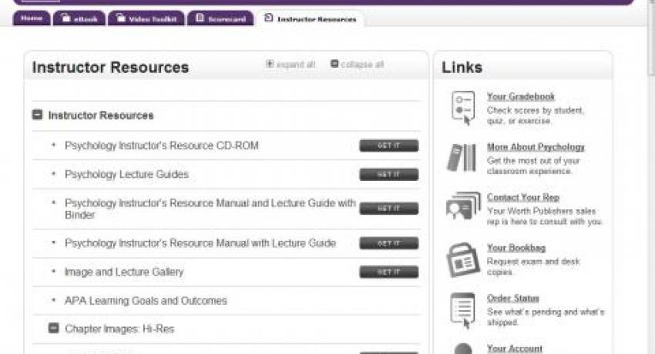655x354 pixels.
Task: Select the Contact Your Rep icon
Action: tap(463, 205)
